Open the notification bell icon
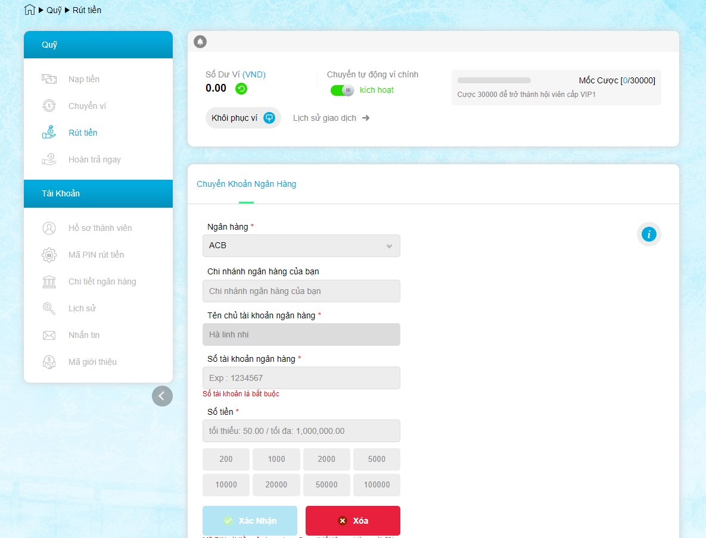The height and width of the screenshot is (538, 706). point(201,42)
